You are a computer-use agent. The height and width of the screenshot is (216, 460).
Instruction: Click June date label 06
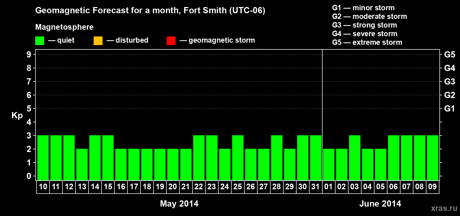pyautogui.click(x=393, y=187)
